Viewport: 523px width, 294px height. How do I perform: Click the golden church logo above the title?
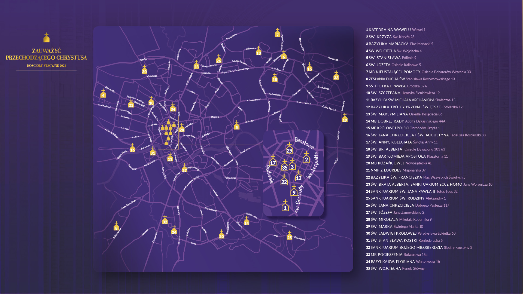click(46, 38)
